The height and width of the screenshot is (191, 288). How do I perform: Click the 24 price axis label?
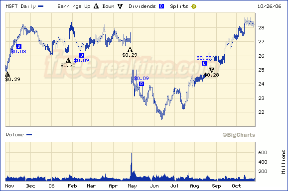click(261, 84)
